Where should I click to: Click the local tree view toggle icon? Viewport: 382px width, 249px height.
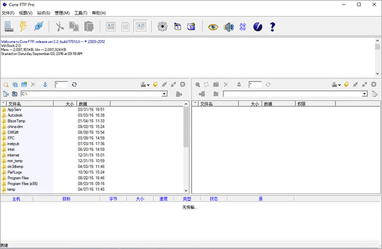coord(6,94)
